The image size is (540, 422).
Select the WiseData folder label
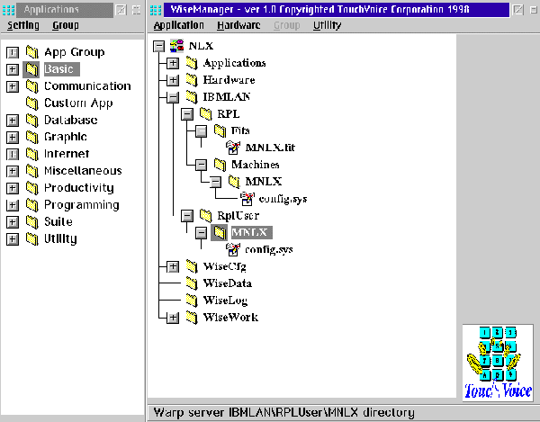[228, 283]
